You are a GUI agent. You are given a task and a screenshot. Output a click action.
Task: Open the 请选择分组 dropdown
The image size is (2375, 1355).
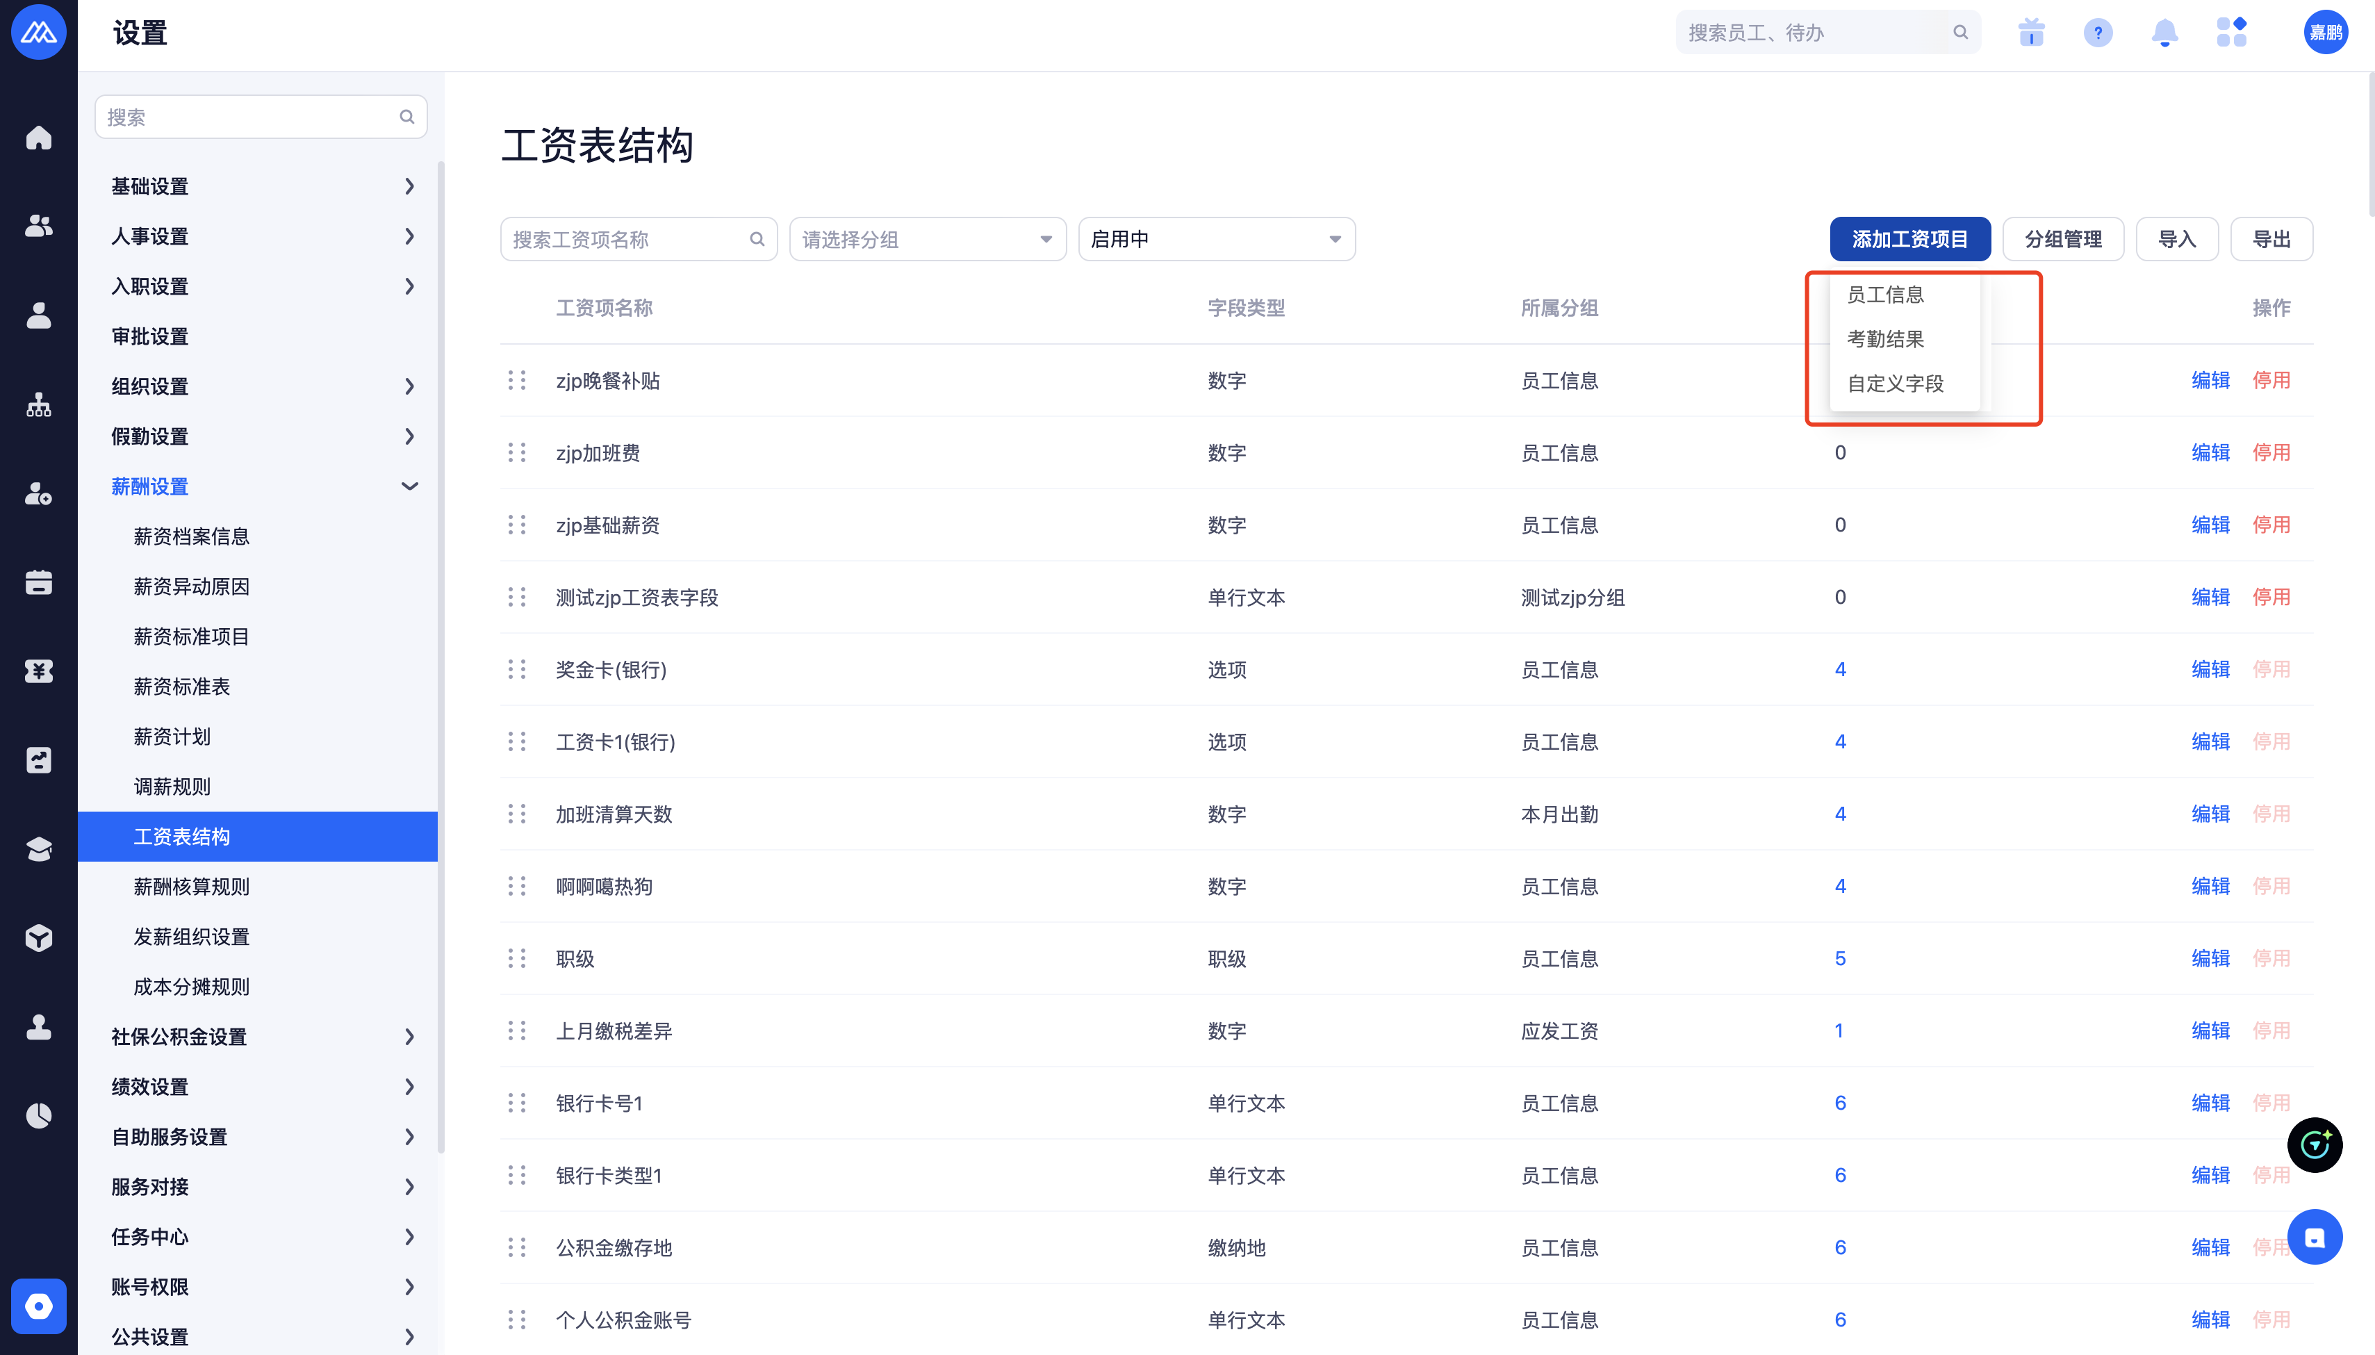point(927,239)
